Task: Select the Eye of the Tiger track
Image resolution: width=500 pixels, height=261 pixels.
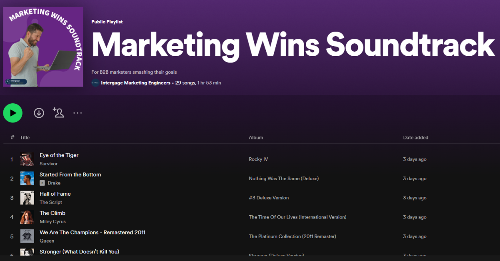Action: [x=59, y=155]
